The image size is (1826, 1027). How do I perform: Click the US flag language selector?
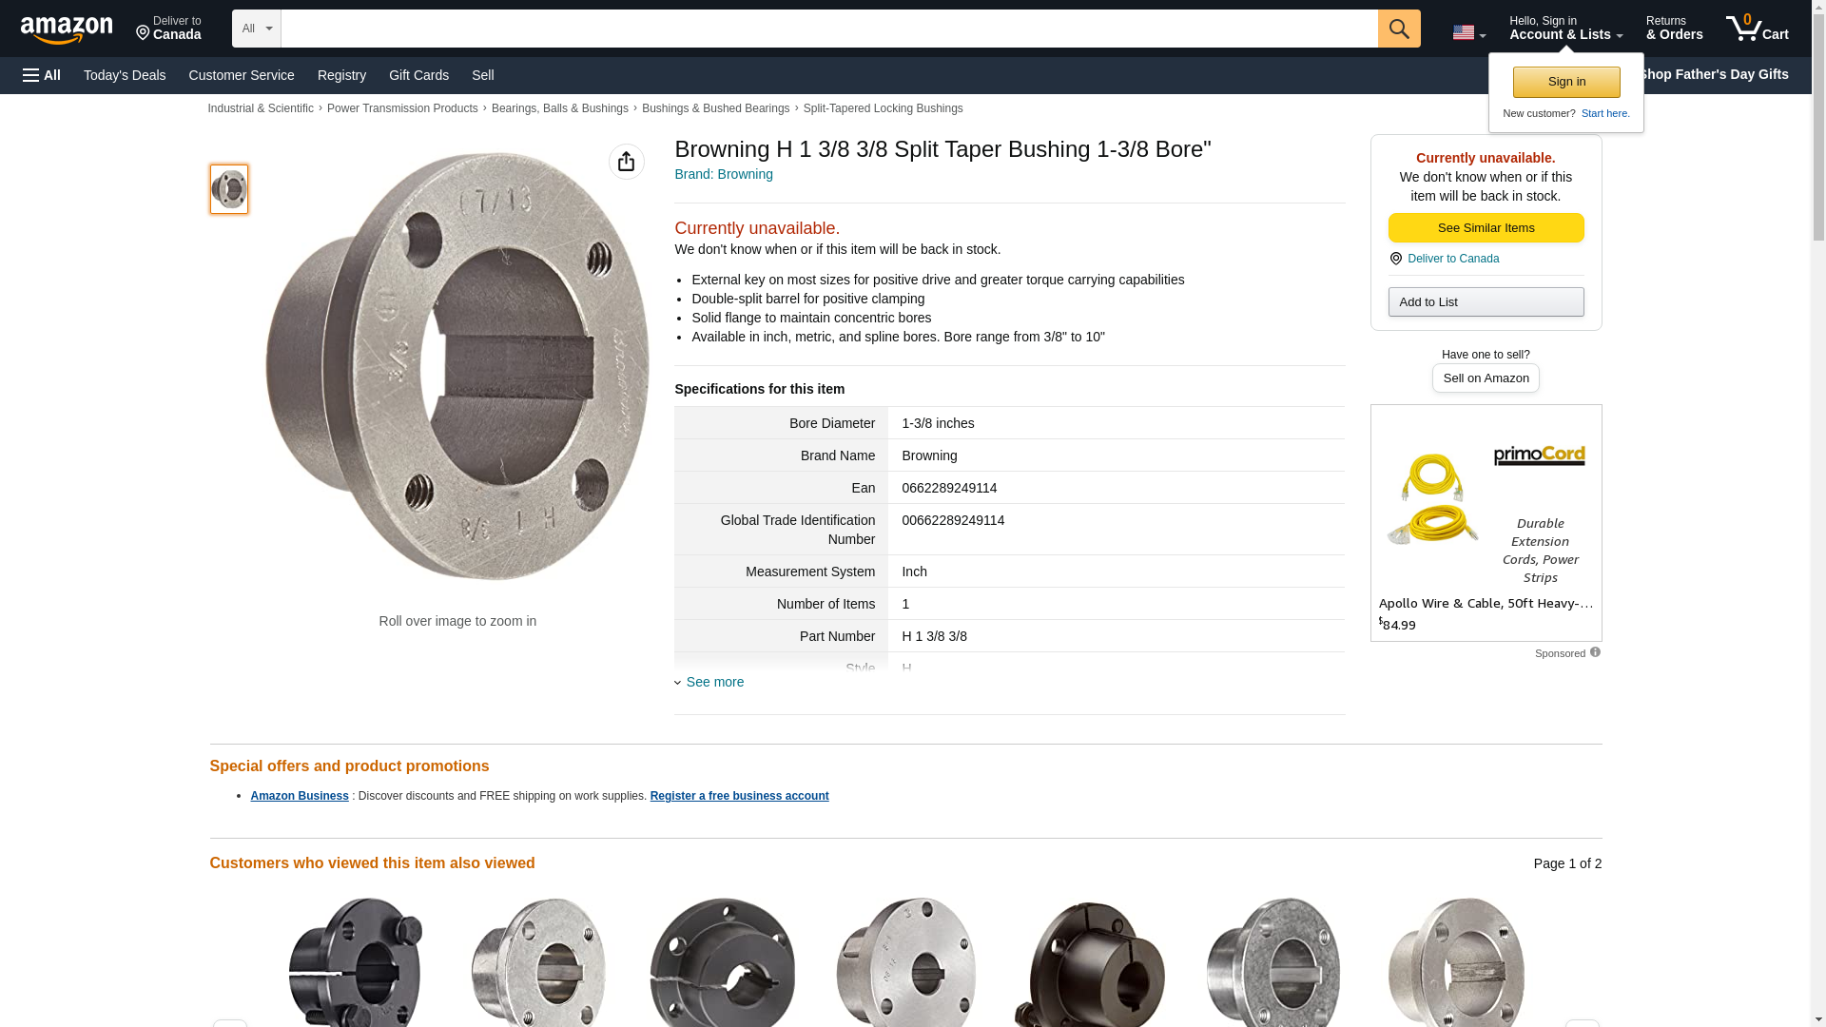click(1468, 32)
